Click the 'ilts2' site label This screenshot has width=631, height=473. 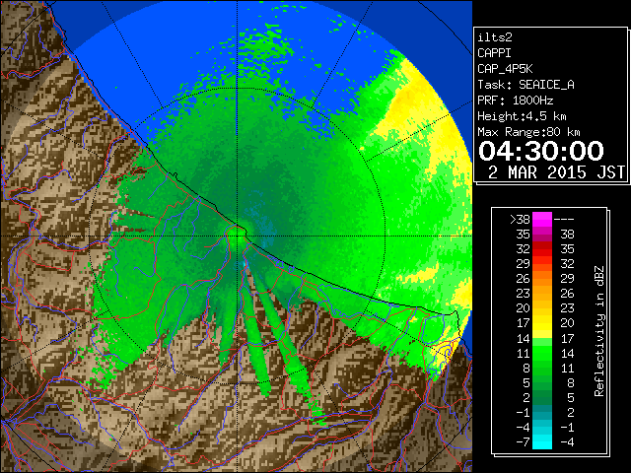tap(495, 37)
